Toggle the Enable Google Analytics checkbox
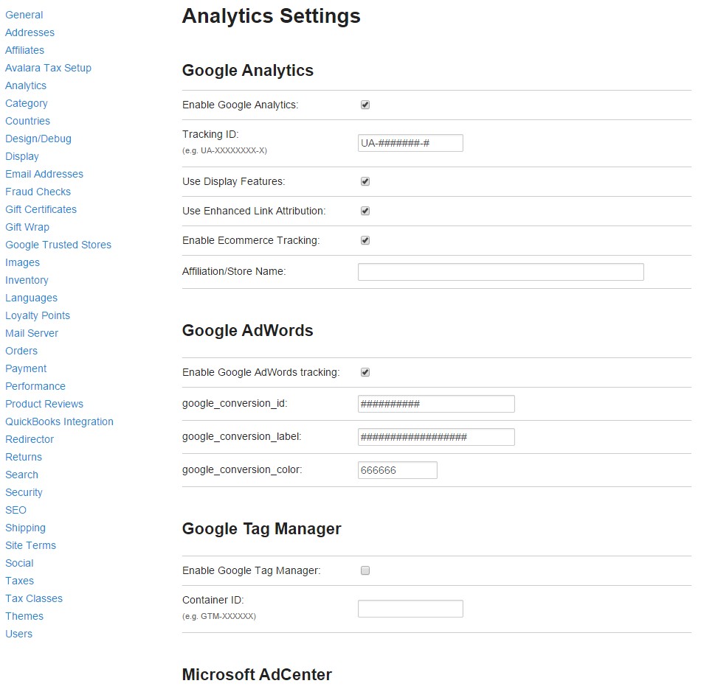Viewport: 701px width, 689px height. [x=365, y=105]
